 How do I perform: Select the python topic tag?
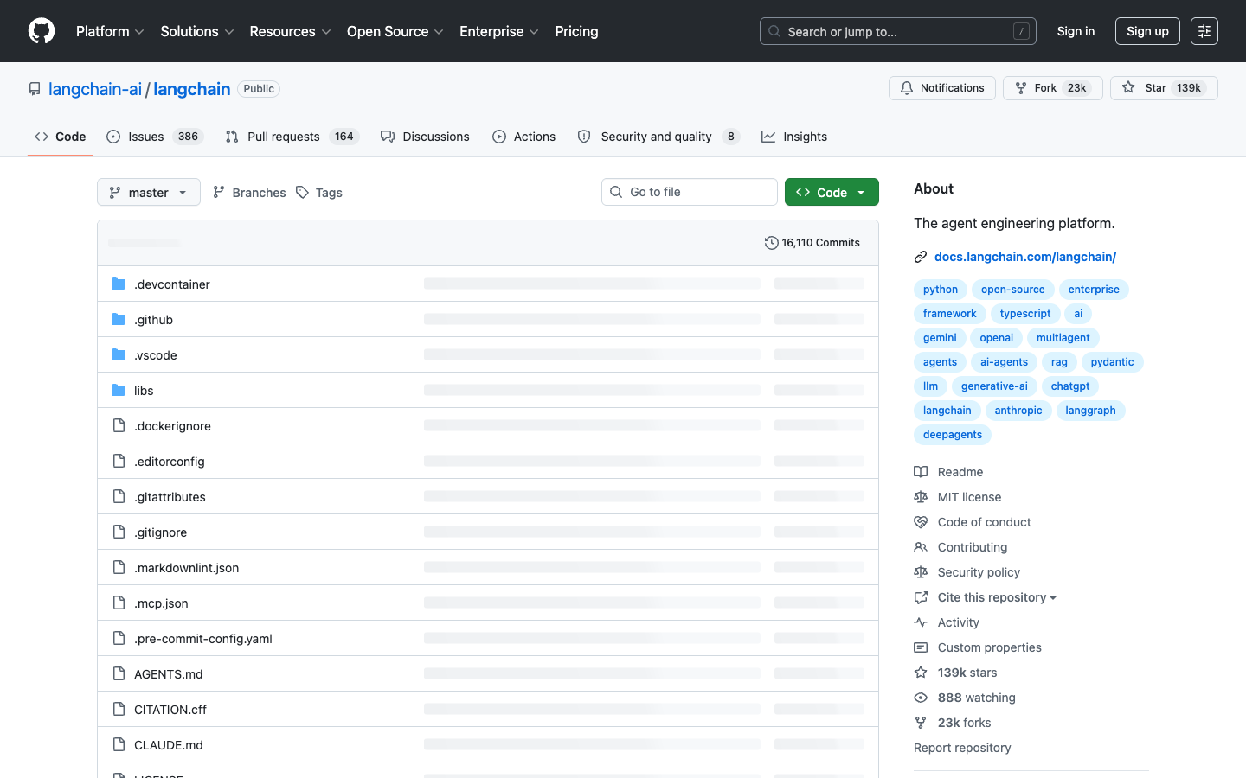(x=941, y=290)
